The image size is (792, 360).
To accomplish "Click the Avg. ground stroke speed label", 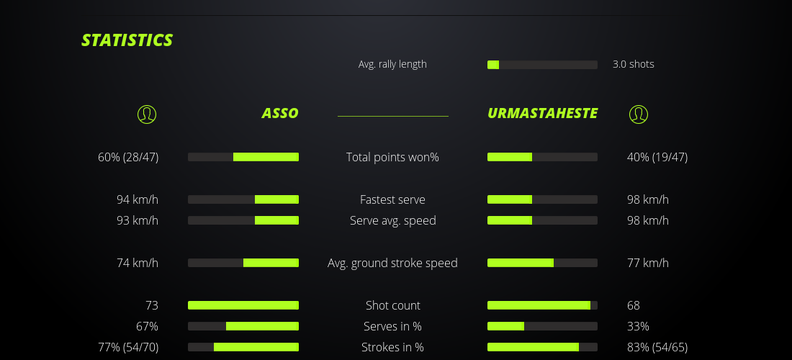I will (392, 263).
